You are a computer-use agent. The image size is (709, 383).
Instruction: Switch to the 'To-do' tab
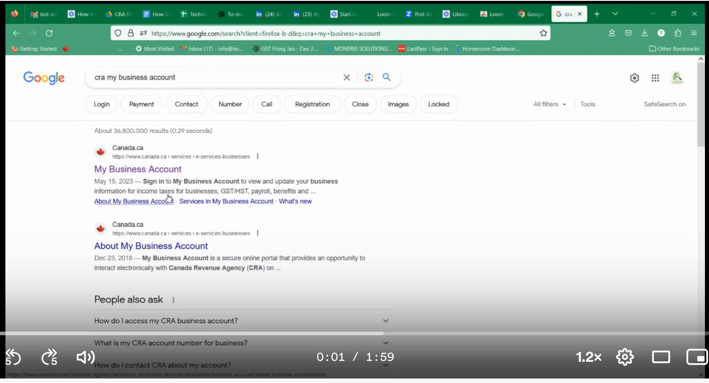pyautogui.click(x=231, y=14)
